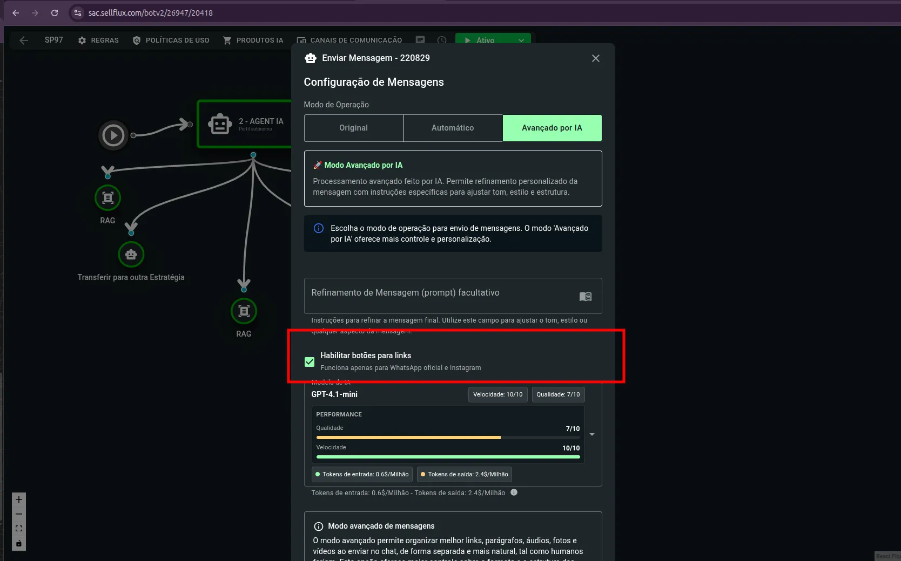Screen dimensions: 901x561
Task: Switch to Automático operation mode
Action: (453, 128)
